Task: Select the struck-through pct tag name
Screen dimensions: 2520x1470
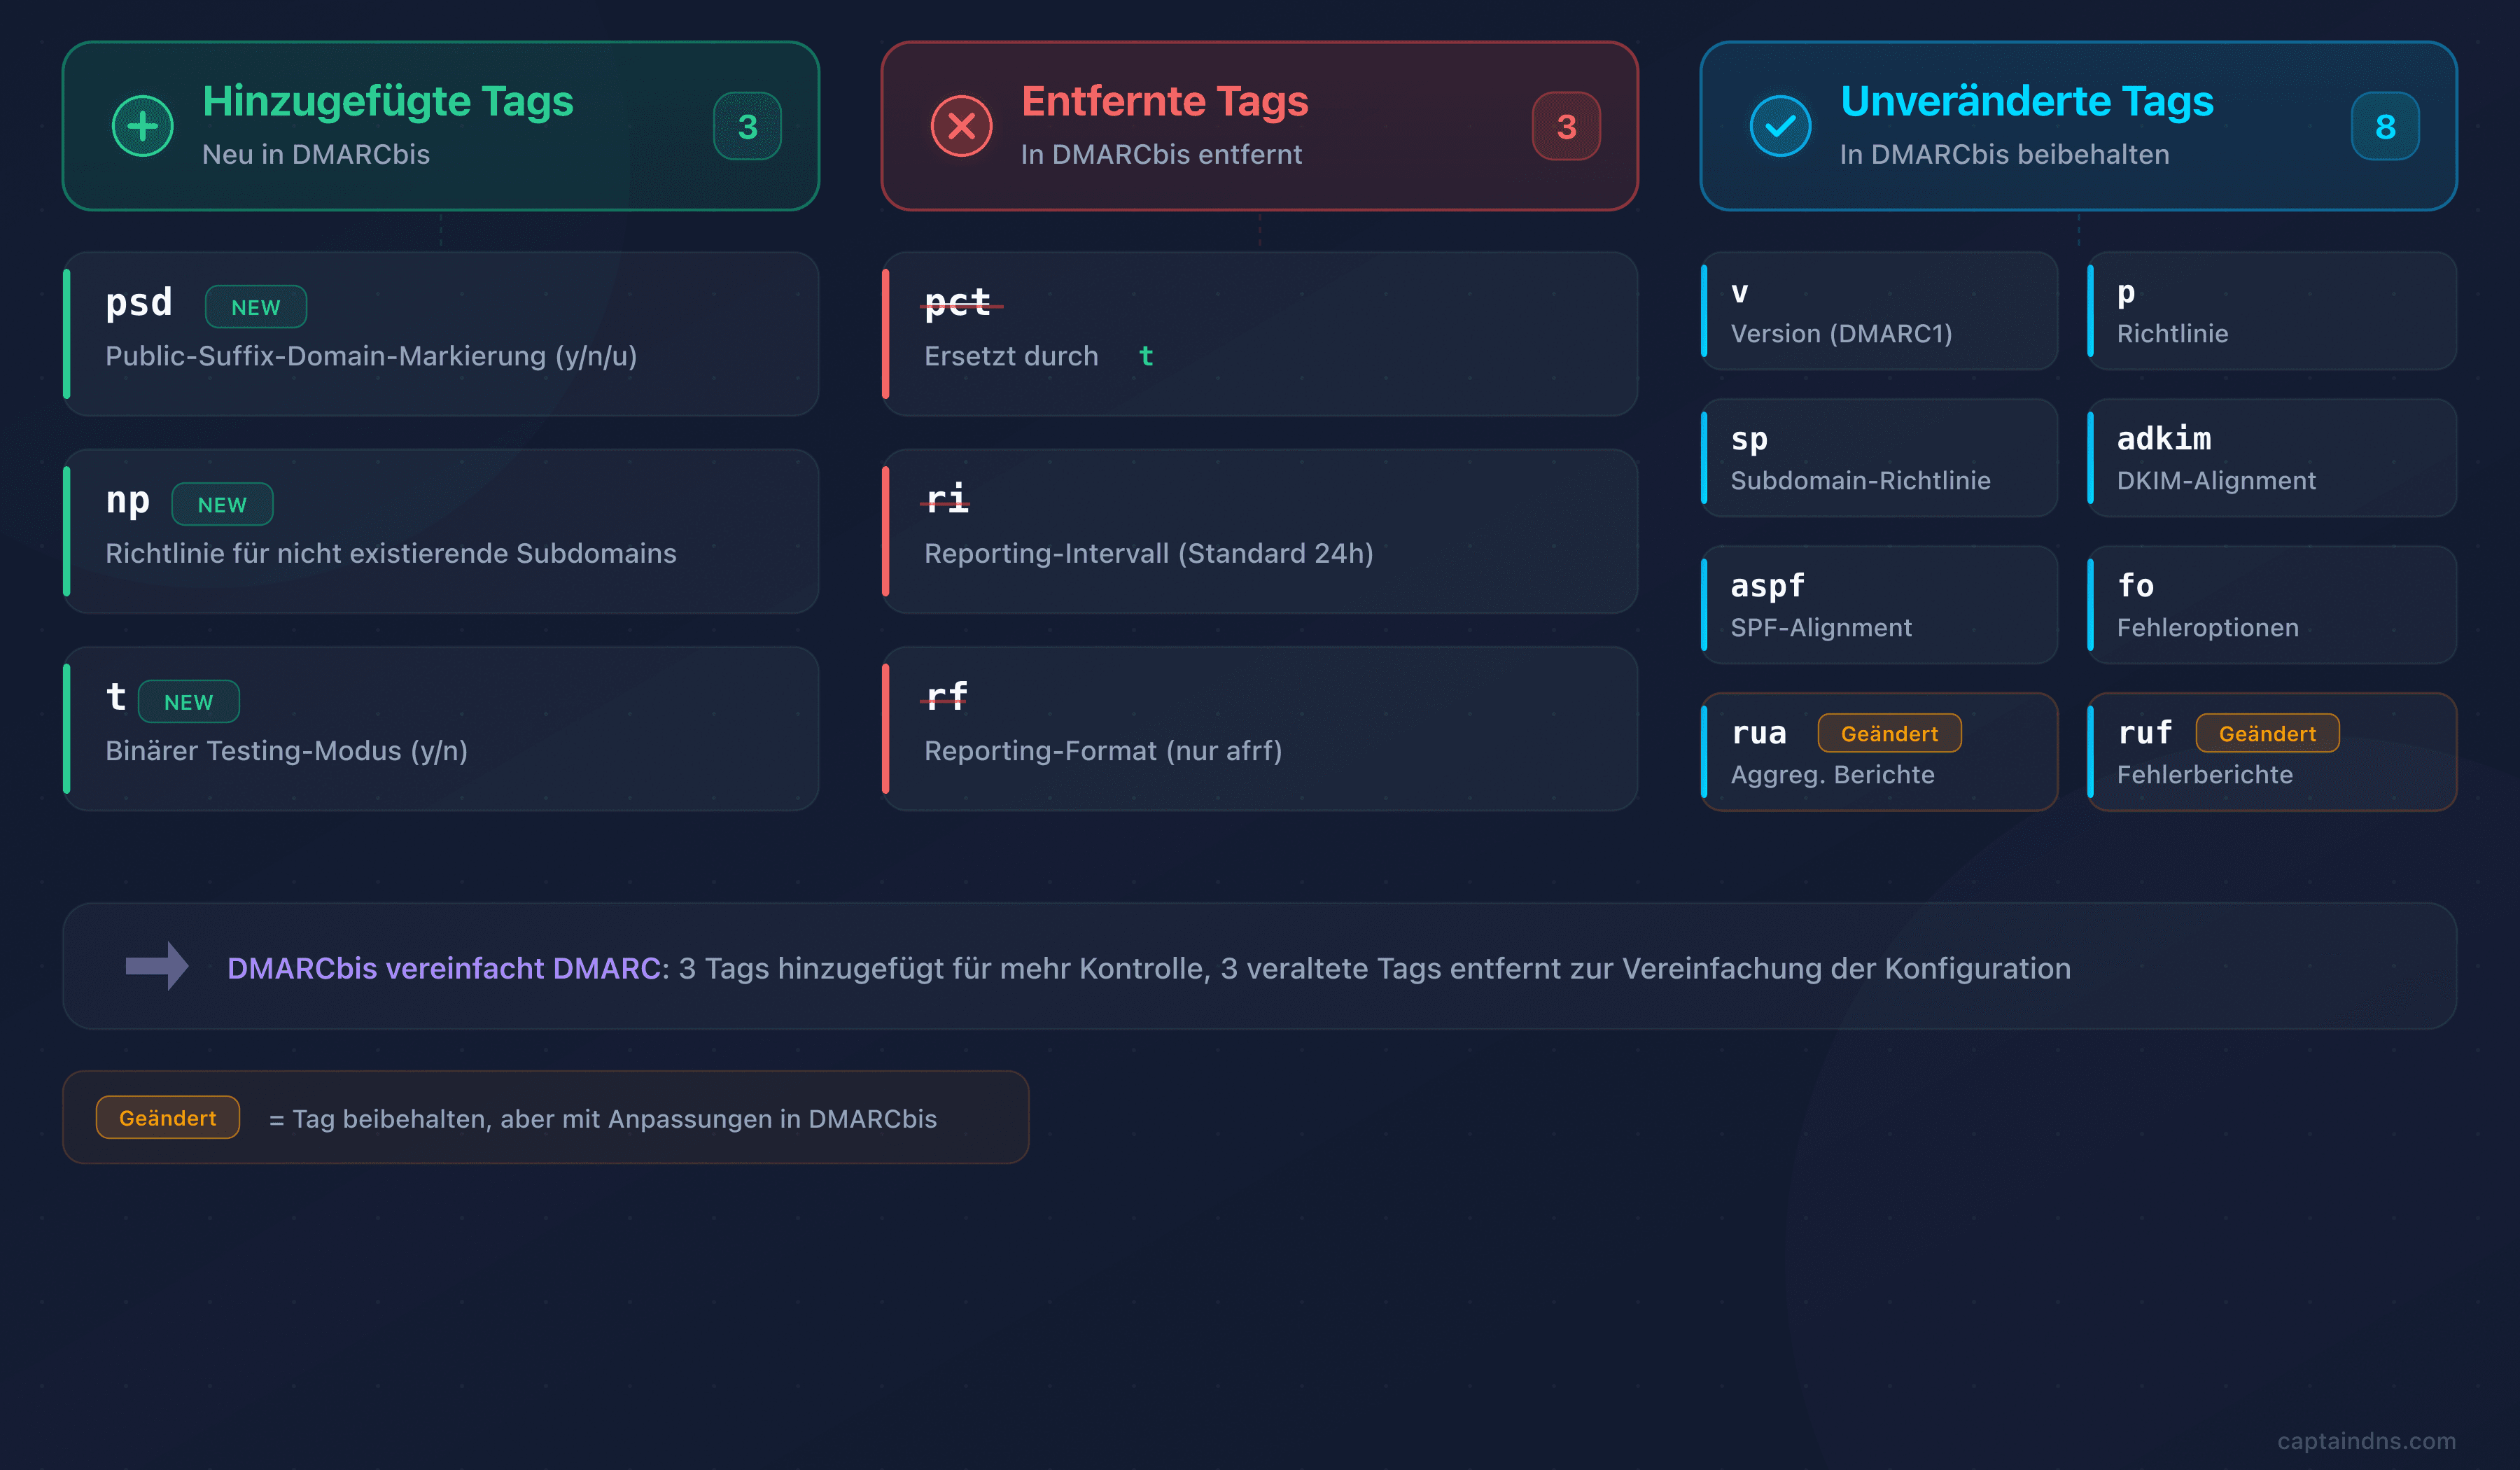Action: (x=956, y=303)
